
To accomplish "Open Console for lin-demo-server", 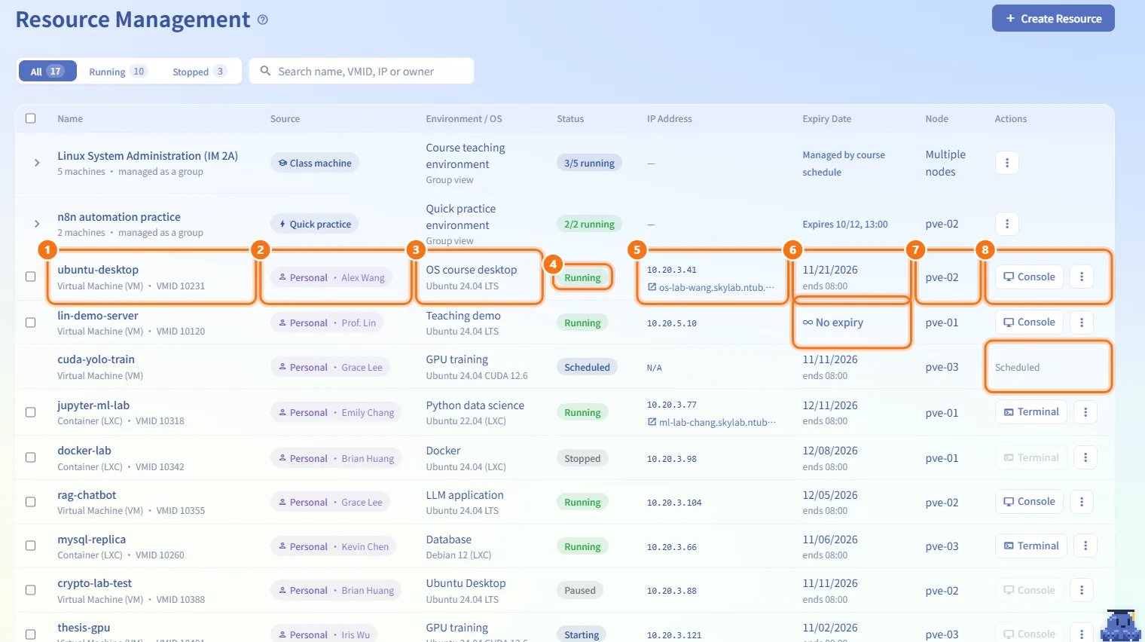I will pos(1029,323).
